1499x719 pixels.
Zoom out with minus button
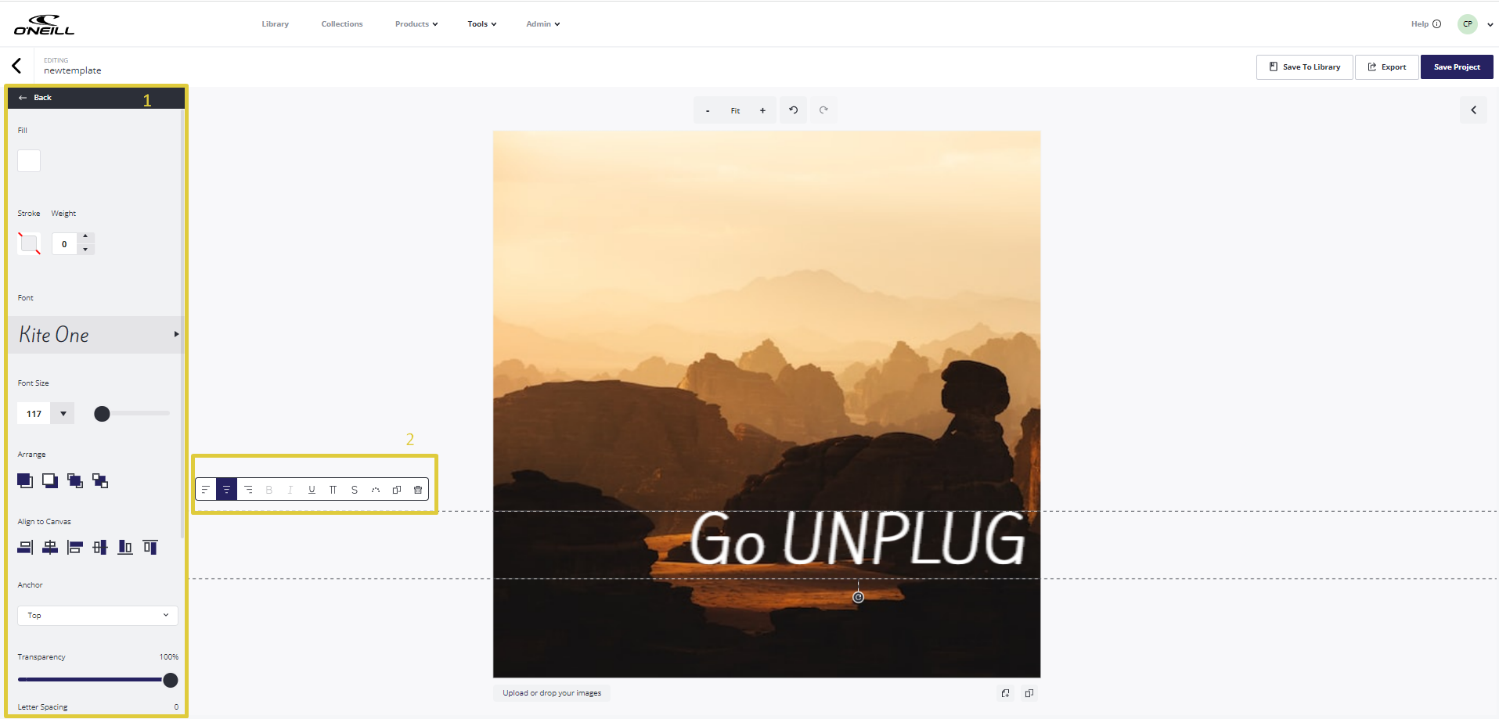pyautogui.click(x=708, y=110)
